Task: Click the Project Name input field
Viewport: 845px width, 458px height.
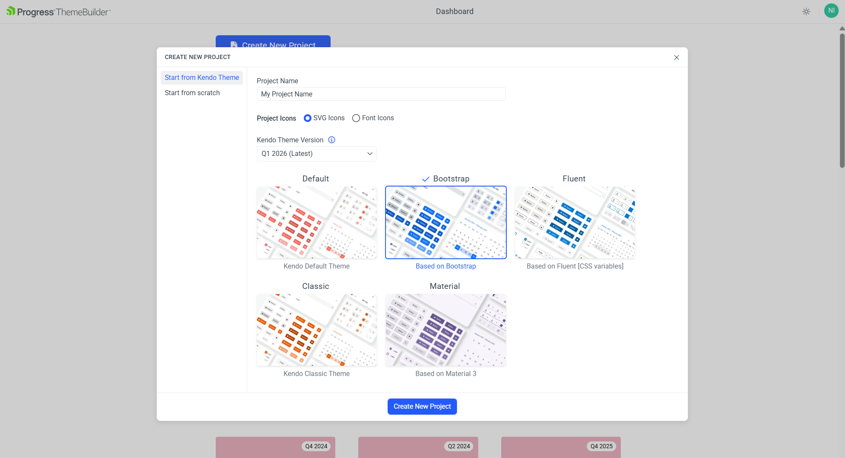Action: point(381,94)
